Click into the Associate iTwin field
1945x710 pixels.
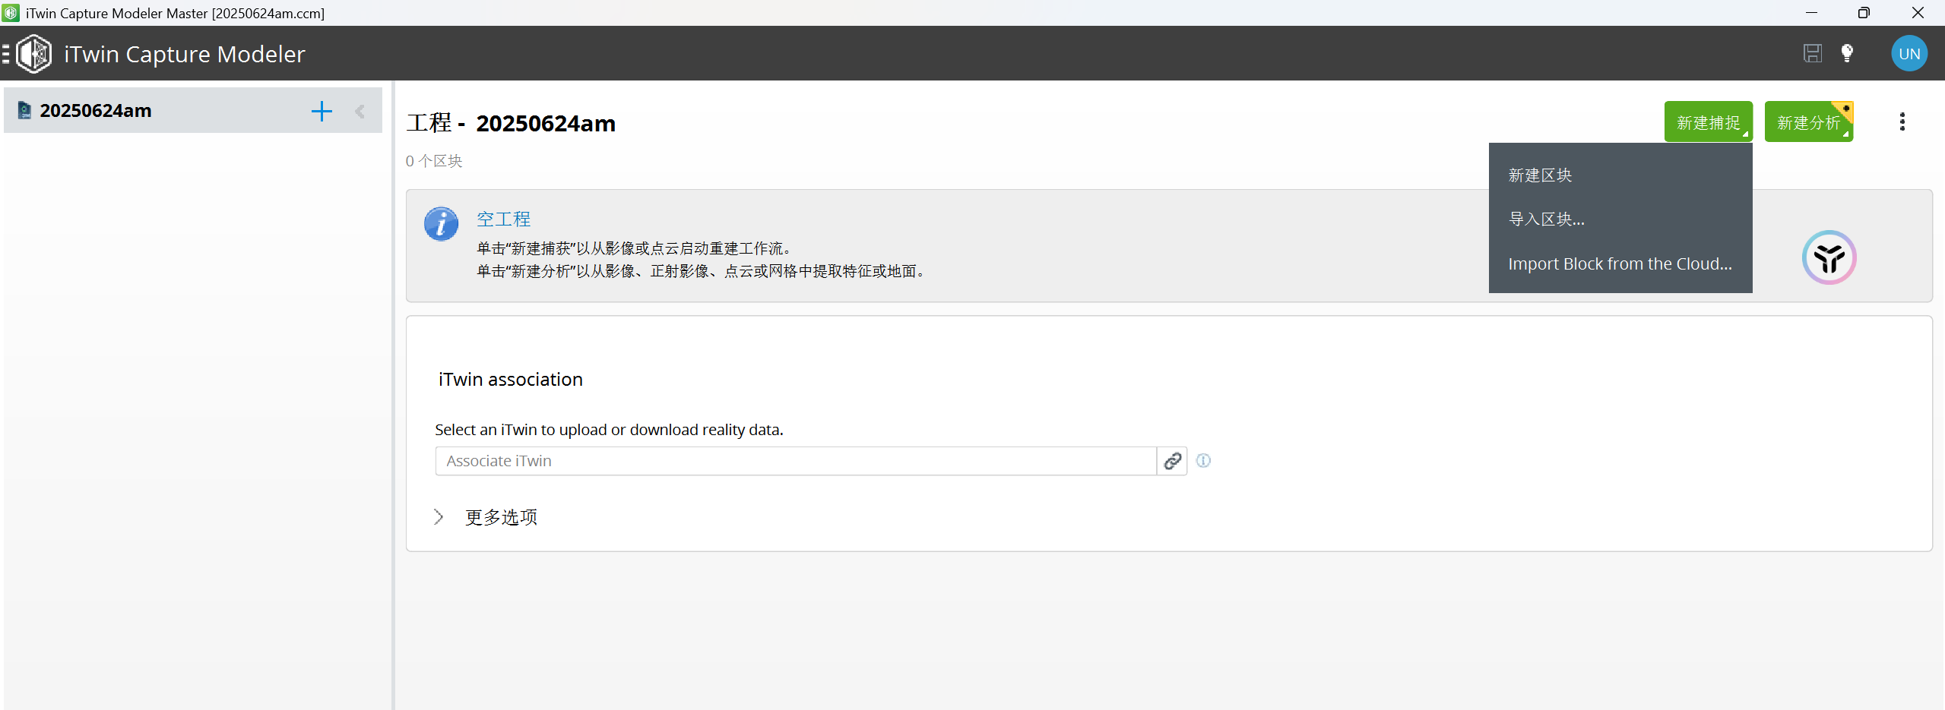(795, 461)
